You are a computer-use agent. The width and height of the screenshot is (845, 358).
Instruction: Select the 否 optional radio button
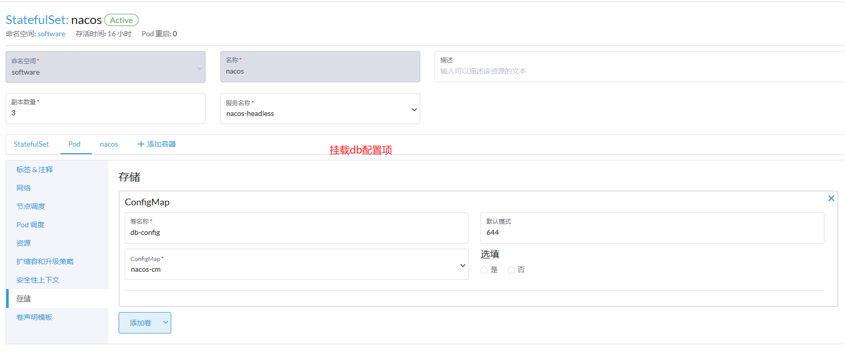tap(511, 270)
